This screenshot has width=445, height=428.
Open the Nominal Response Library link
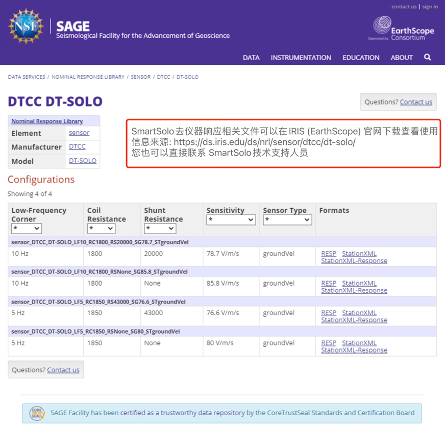tap(47, 121)
